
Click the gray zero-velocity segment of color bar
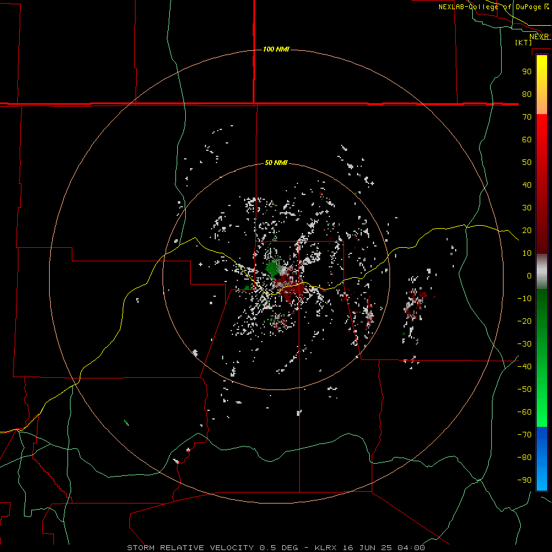tap(542, 272)
